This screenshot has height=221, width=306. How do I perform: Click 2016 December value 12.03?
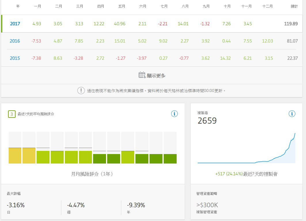(x=267, y=41)
